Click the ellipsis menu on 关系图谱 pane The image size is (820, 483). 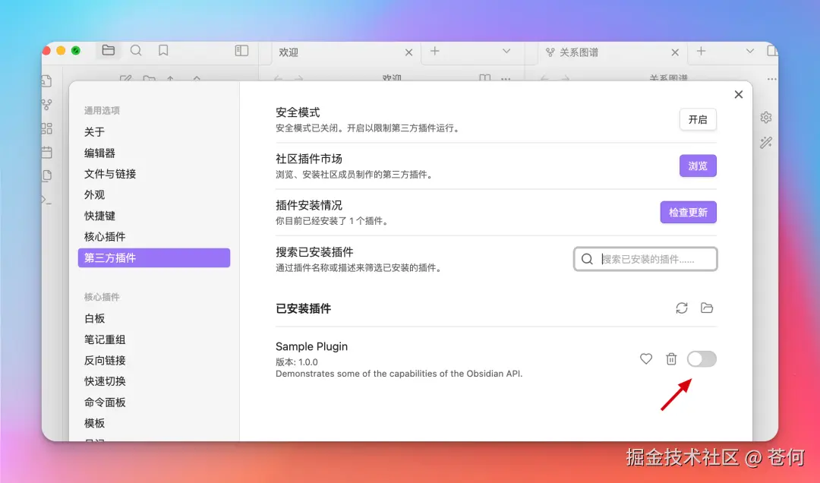click(x=771, y=78)
